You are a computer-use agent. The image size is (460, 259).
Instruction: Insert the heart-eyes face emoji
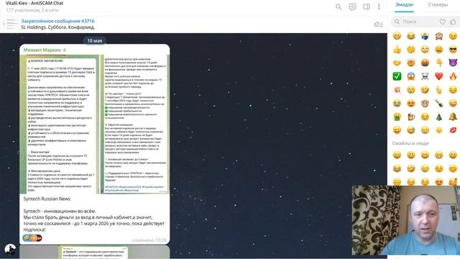(411, 103)
